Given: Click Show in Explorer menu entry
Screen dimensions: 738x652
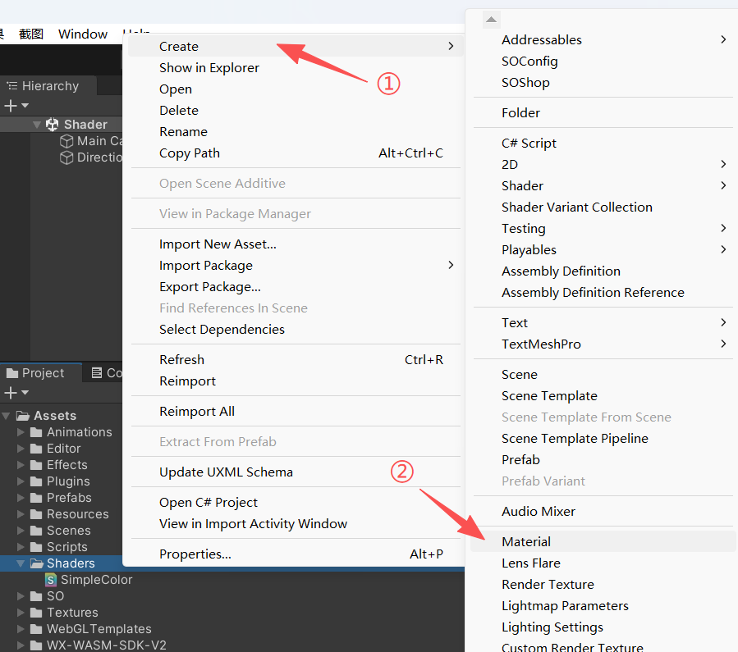Looking at the screenshot, I should pyautogui.click(x=209, y=68).
